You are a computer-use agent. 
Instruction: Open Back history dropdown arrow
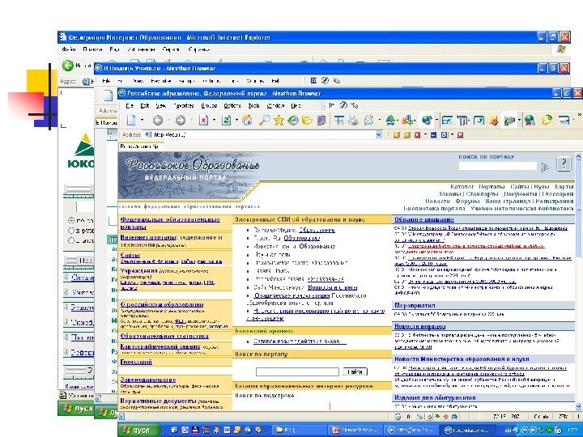[x=168, y=120]
